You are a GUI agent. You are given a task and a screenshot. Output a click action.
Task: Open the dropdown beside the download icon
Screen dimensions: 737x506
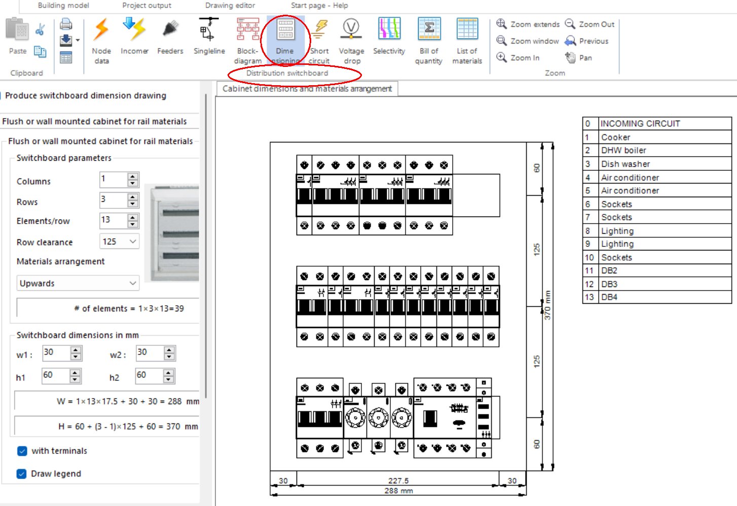coord(77,39)
